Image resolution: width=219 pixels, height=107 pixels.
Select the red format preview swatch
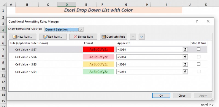pyautogui.click(x=99, y=49)
